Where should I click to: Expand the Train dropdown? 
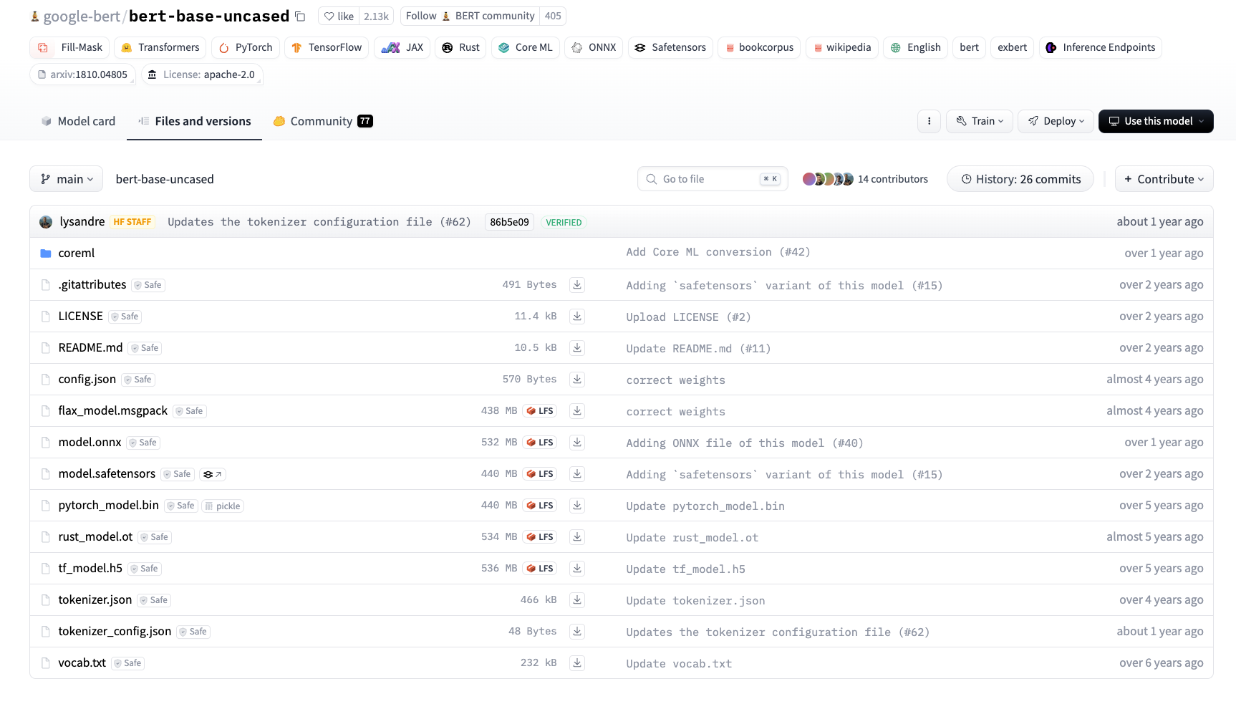point(980,121)
